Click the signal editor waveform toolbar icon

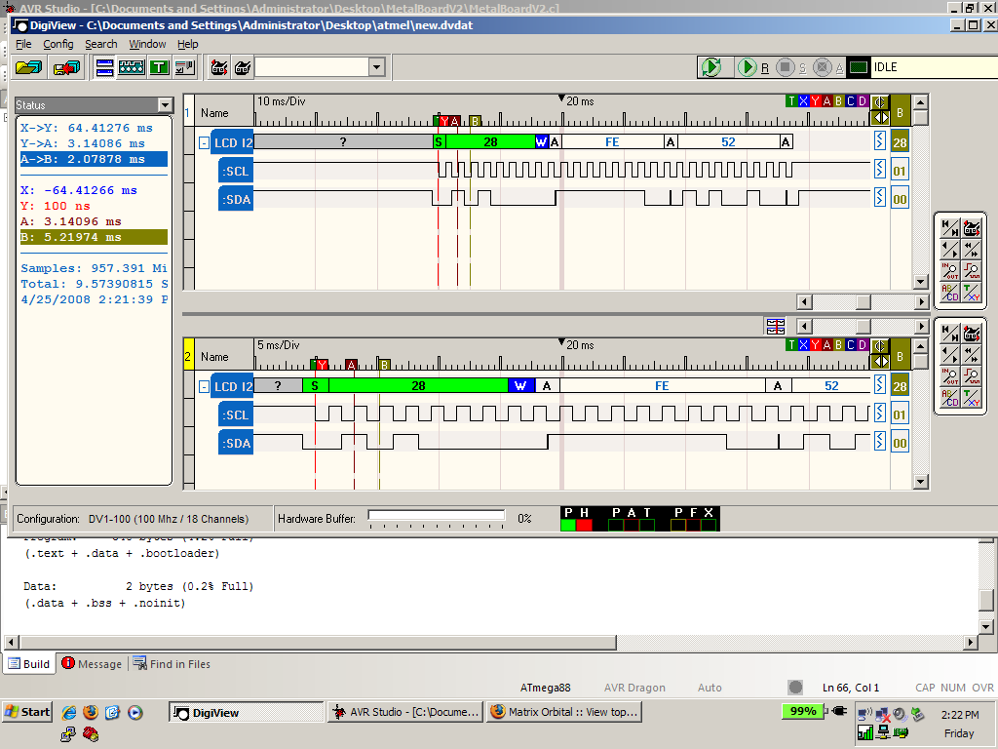coord(132,67)
